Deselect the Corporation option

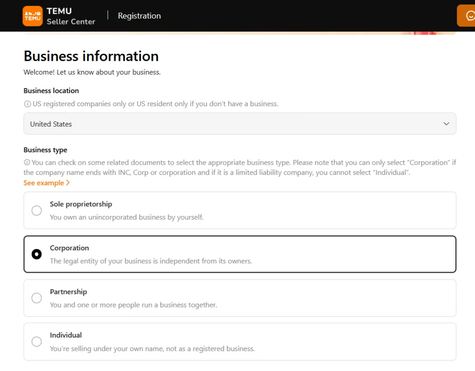pos(37,254)
